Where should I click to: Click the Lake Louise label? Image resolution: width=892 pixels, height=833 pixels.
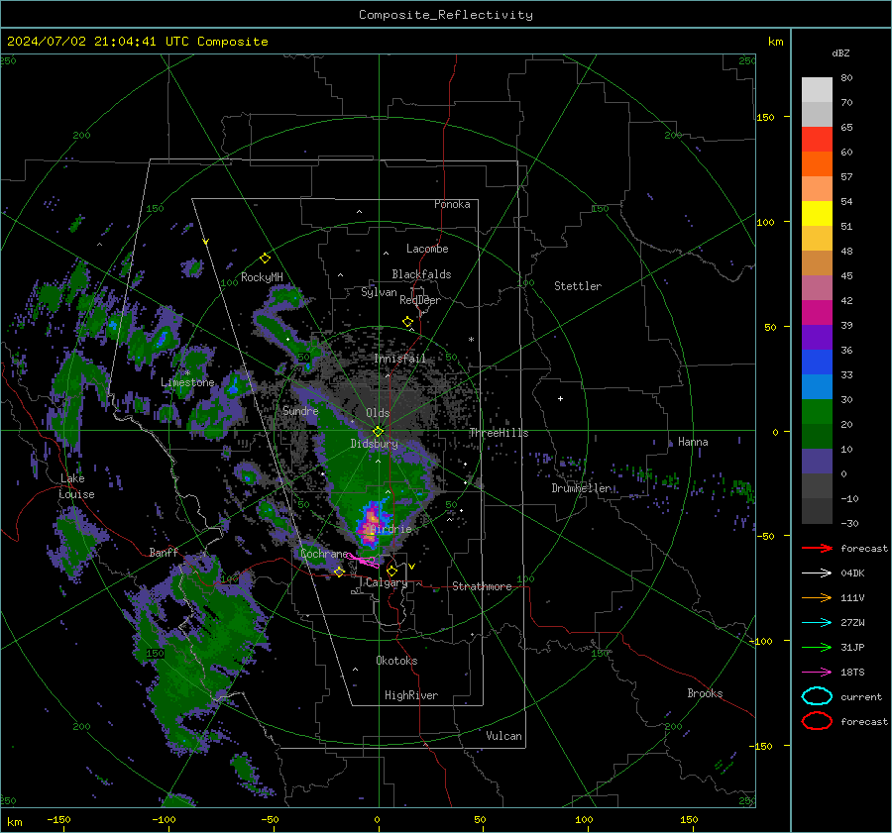coord(76,486)
